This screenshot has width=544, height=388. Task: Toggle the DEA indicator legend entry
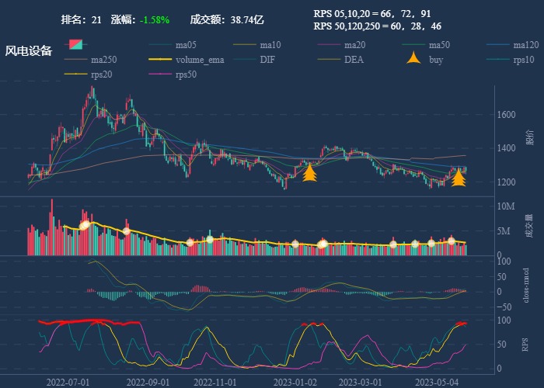click(x=354, y=60)
